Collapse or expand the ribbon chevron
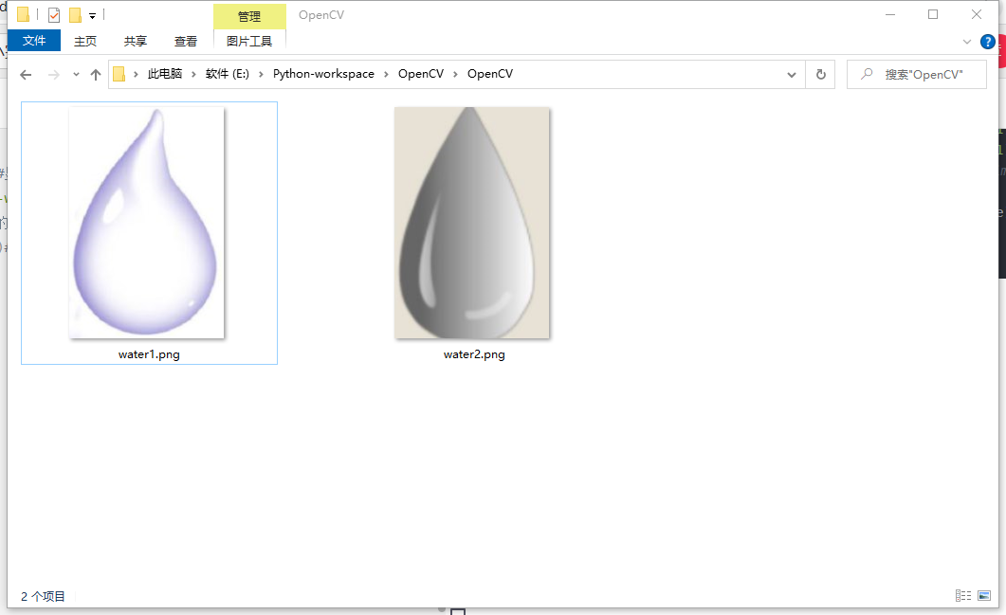The image size is (1006, 615). (x=967, y=43)
